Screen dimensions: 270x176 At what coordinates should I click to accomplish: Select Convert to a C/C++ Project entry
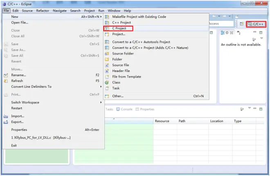[x=156, y=48]
